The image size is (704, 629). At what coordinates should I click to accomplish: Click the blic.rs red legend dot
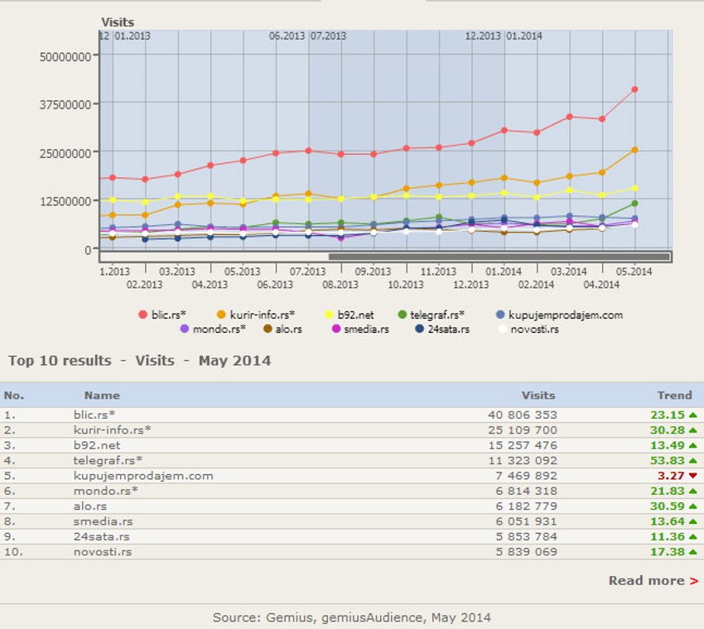[x=143, y=314]
